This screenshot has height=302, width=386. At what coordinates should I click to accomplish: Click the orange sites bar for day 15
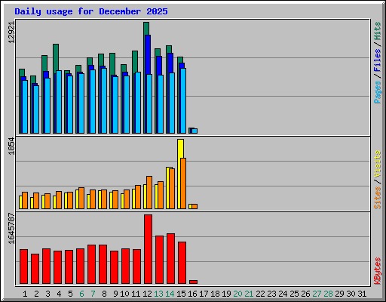183,183
